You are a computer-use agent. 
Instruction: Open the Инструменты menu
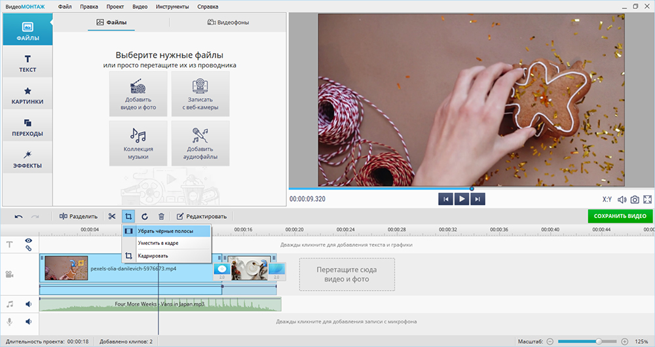pos(172,7)
